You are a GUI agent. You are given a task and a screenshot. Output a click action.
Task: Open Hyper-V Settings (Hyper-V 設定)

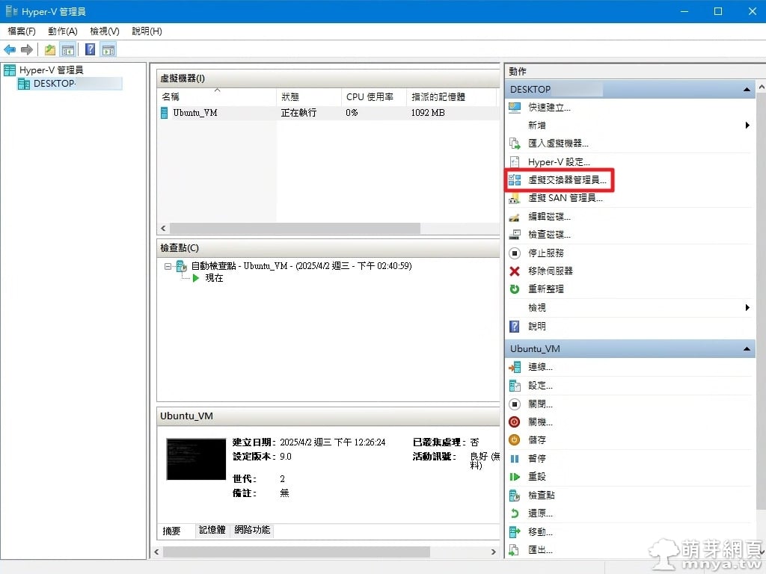[x=558, y=162]
